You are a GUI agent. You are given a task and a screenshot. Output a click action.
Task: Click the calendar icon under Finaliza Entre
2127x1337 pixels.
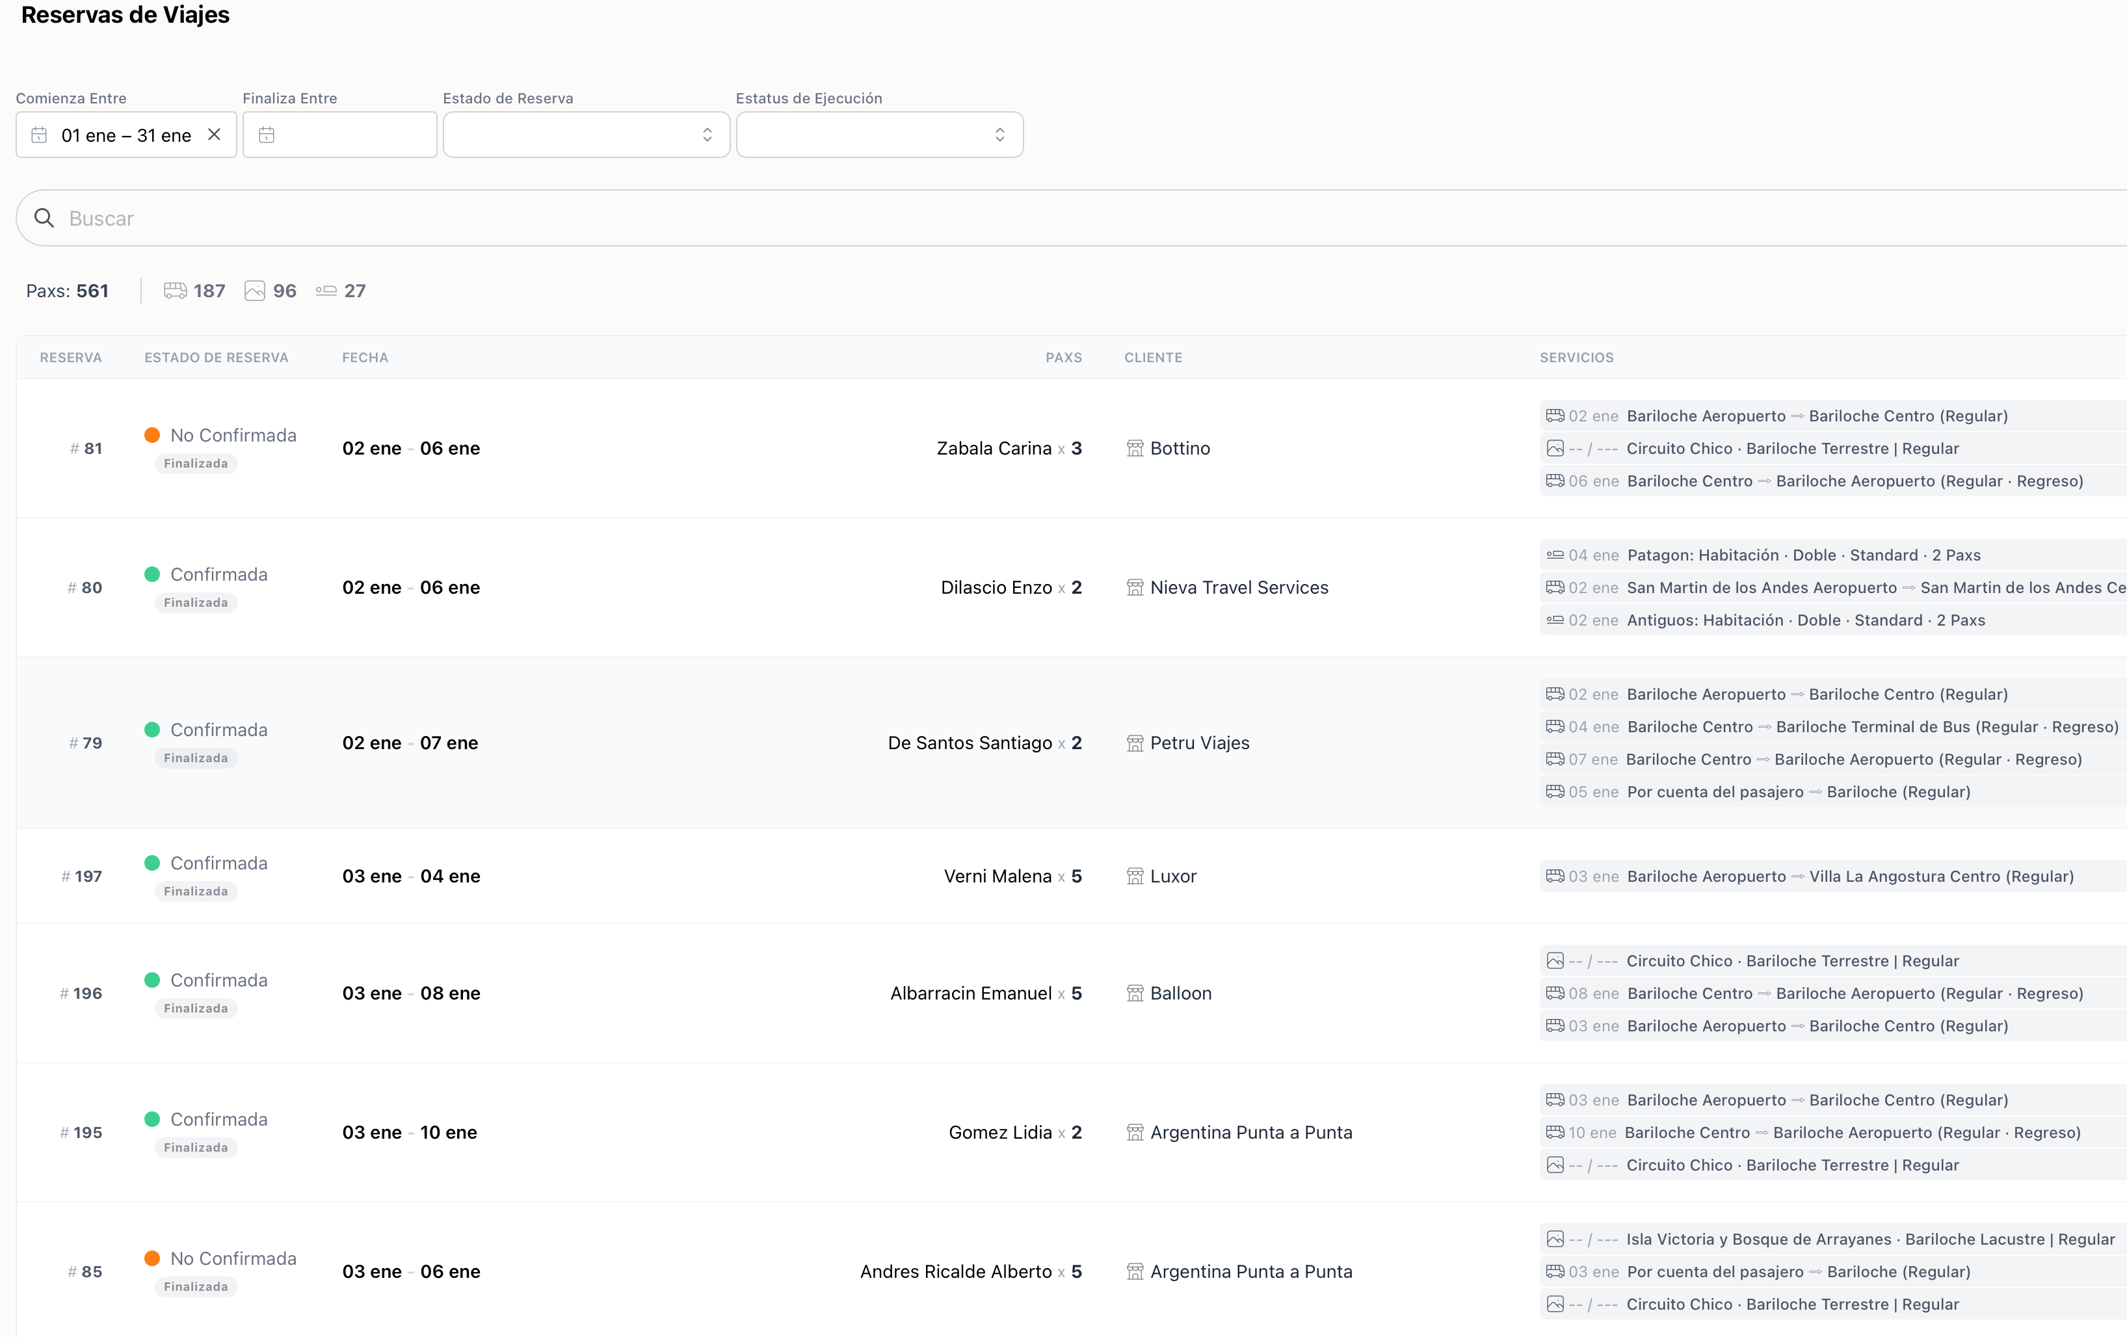coord(267,134)
